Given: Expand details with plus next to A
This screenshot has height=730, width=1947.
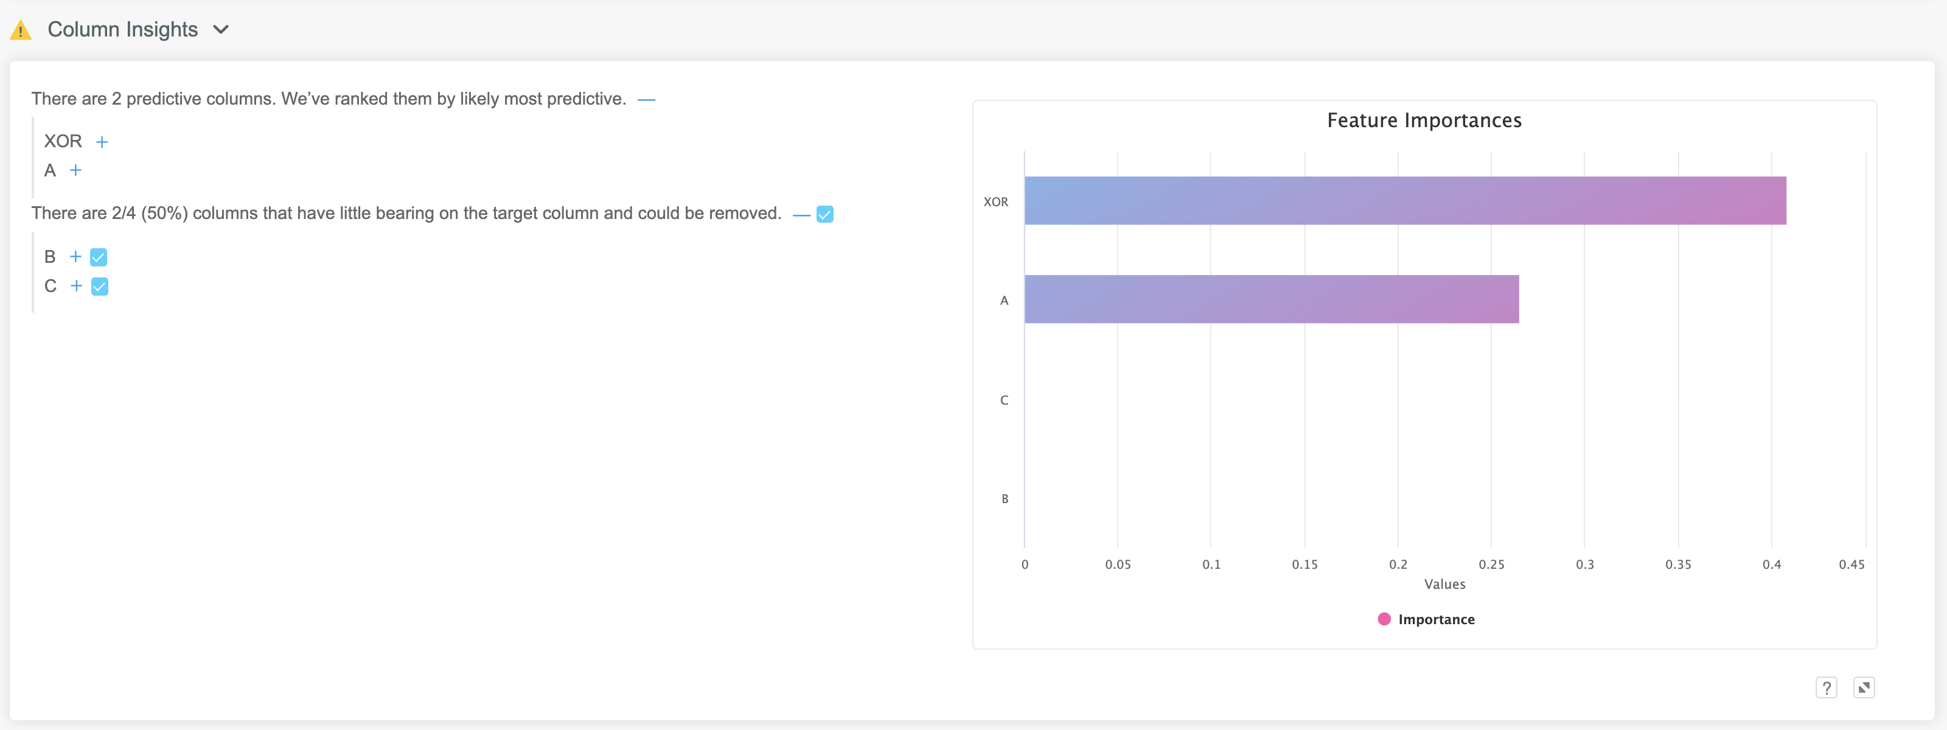Looking at the screenshot, I should pos(75,171).
